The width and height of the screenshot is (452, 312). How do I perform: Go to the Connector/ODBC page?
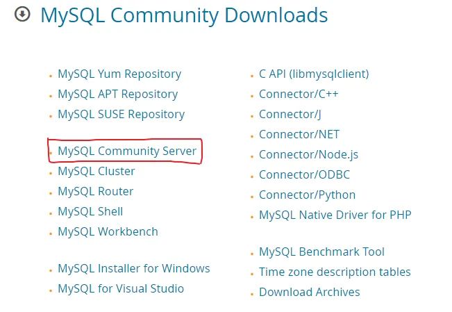point(304,175)
